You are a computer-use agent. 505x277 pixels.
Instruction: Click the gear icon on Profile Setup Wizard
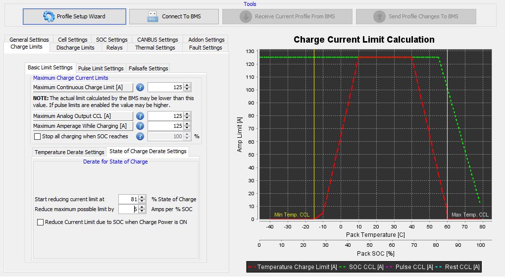point(49,16)
